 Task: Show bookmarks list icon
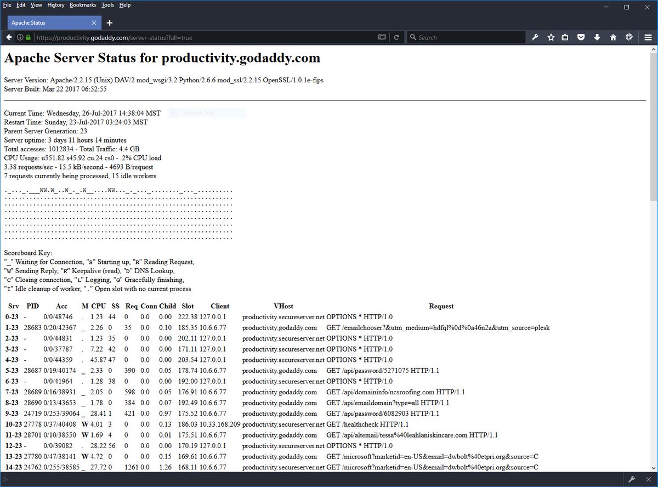pos(565,37)
